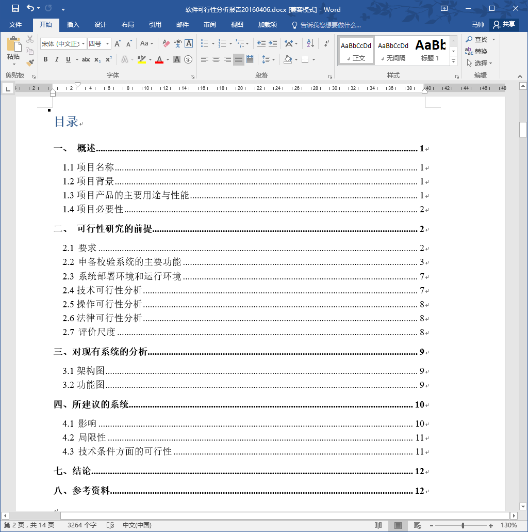Open the numbering list dropdown
This screenshot has height=532, width=528.
coord(230,43)
